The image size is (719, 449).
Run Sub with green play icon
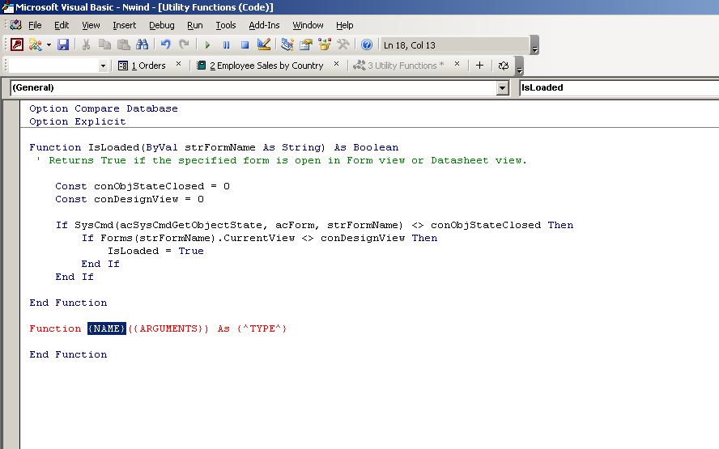coord(207,45)
